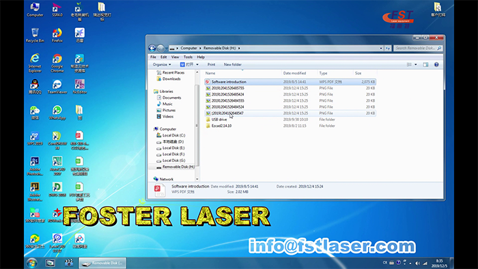Select Music library in sidebar
The height and width of the screenshot is (269, 478).
point(165,104)
